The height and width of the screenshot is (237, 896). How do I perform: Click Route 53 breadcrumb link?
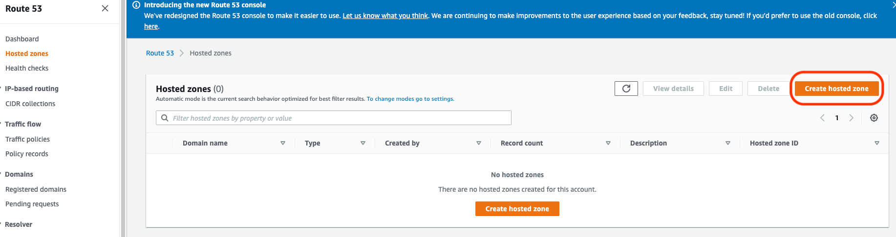(160, 53)
